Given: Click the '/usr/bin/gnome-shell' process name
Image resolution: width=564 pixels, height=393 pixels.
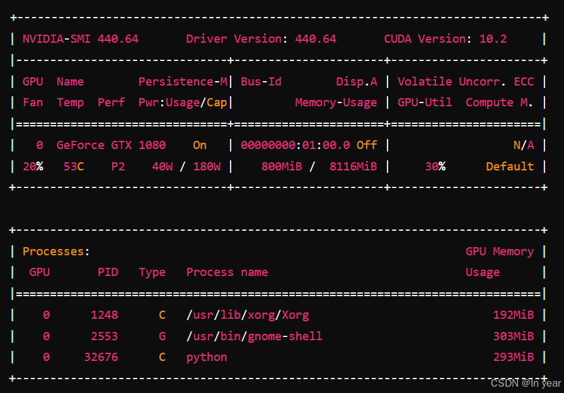Looking at the screenshot, I should tap(255, 336).
